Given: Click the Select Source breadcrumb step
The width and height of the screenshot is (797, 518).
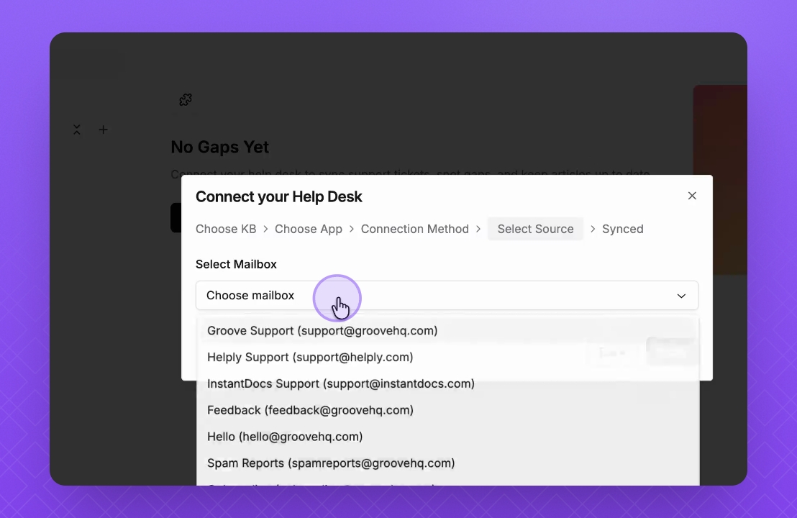Looking at the screenshot, I should point(535,229).
